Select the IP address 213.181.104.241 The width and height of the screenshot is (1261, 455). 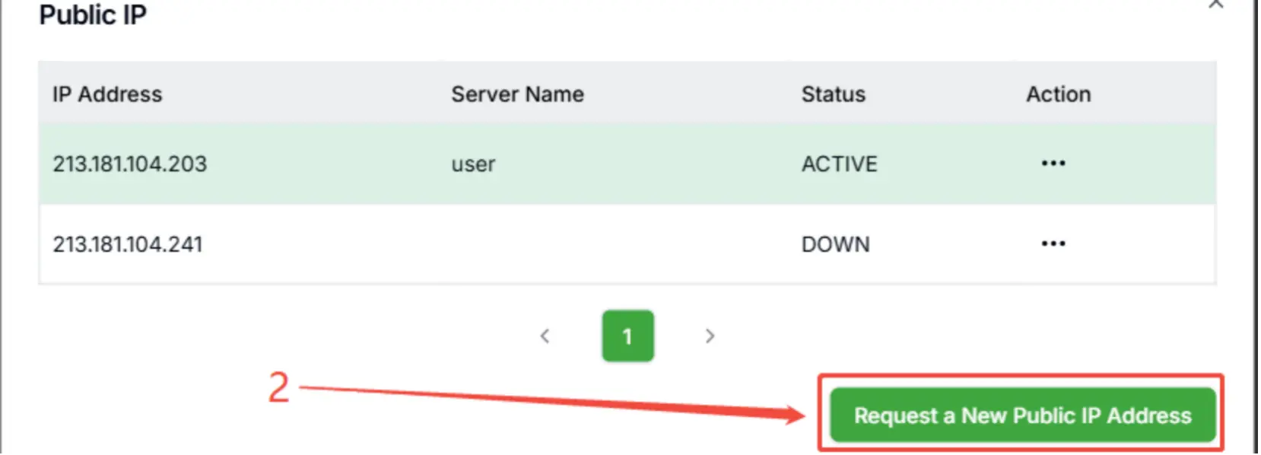pyautogui.click(x=128, y=244)
